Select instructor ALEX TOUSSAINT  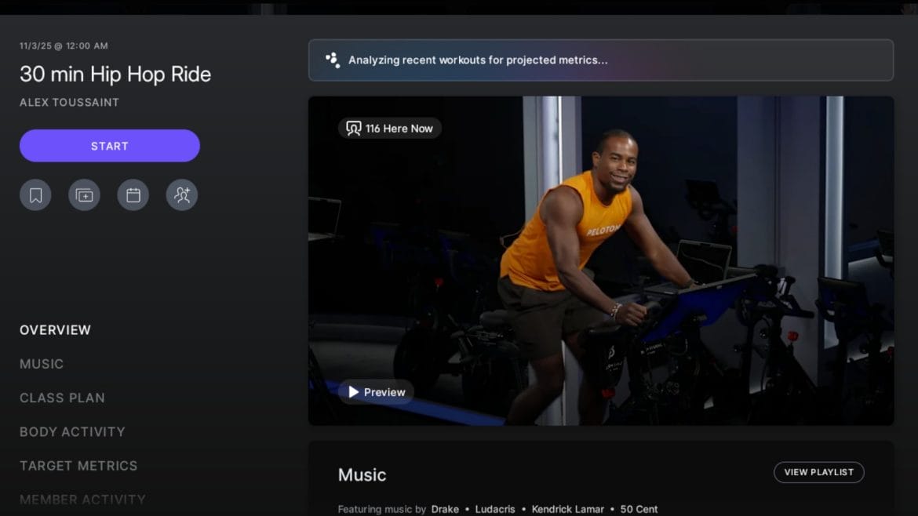coord(69,102)
